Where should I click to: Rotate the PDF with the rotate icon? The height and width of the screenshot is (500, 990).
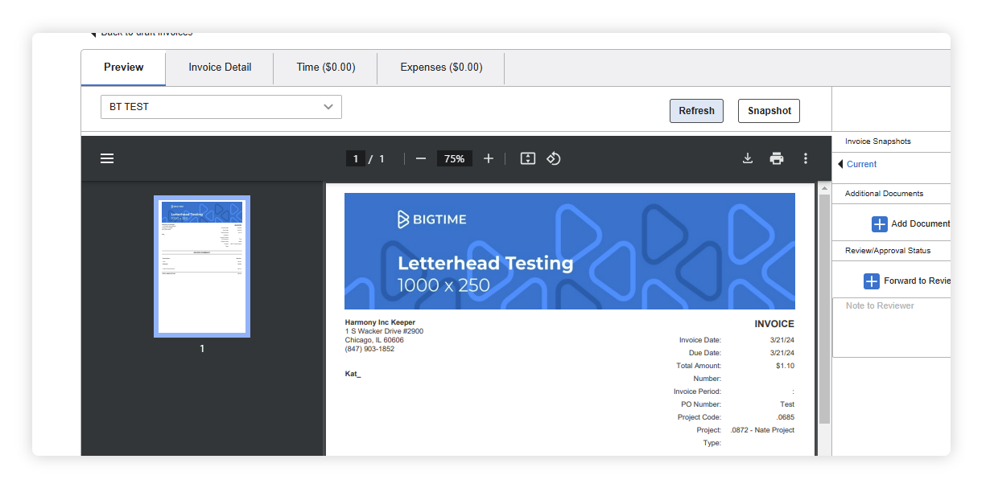(554, 158)
